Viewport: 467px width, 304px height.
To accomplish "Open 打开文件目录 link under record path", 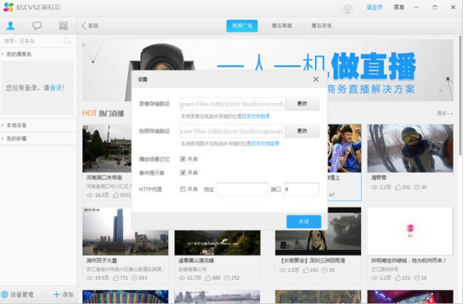I will 256,116.
